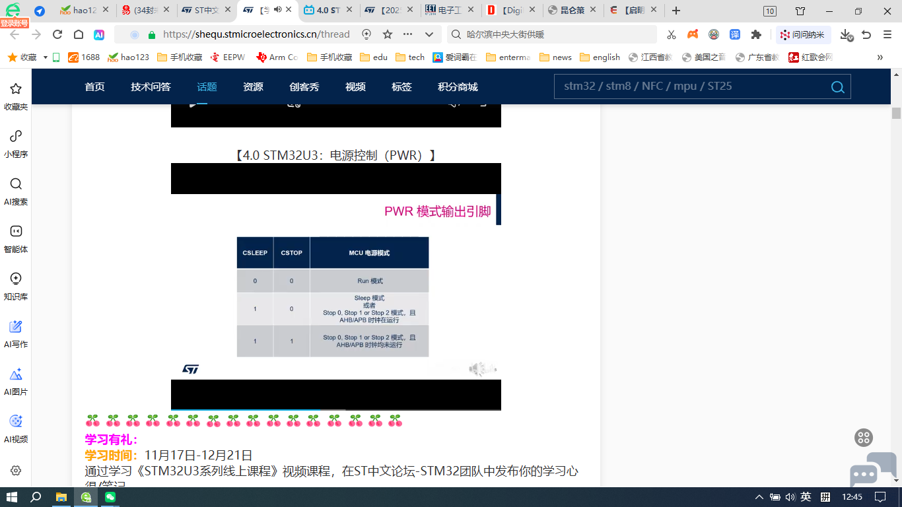Select the 技术问答 navigation item

click(151, 87)
